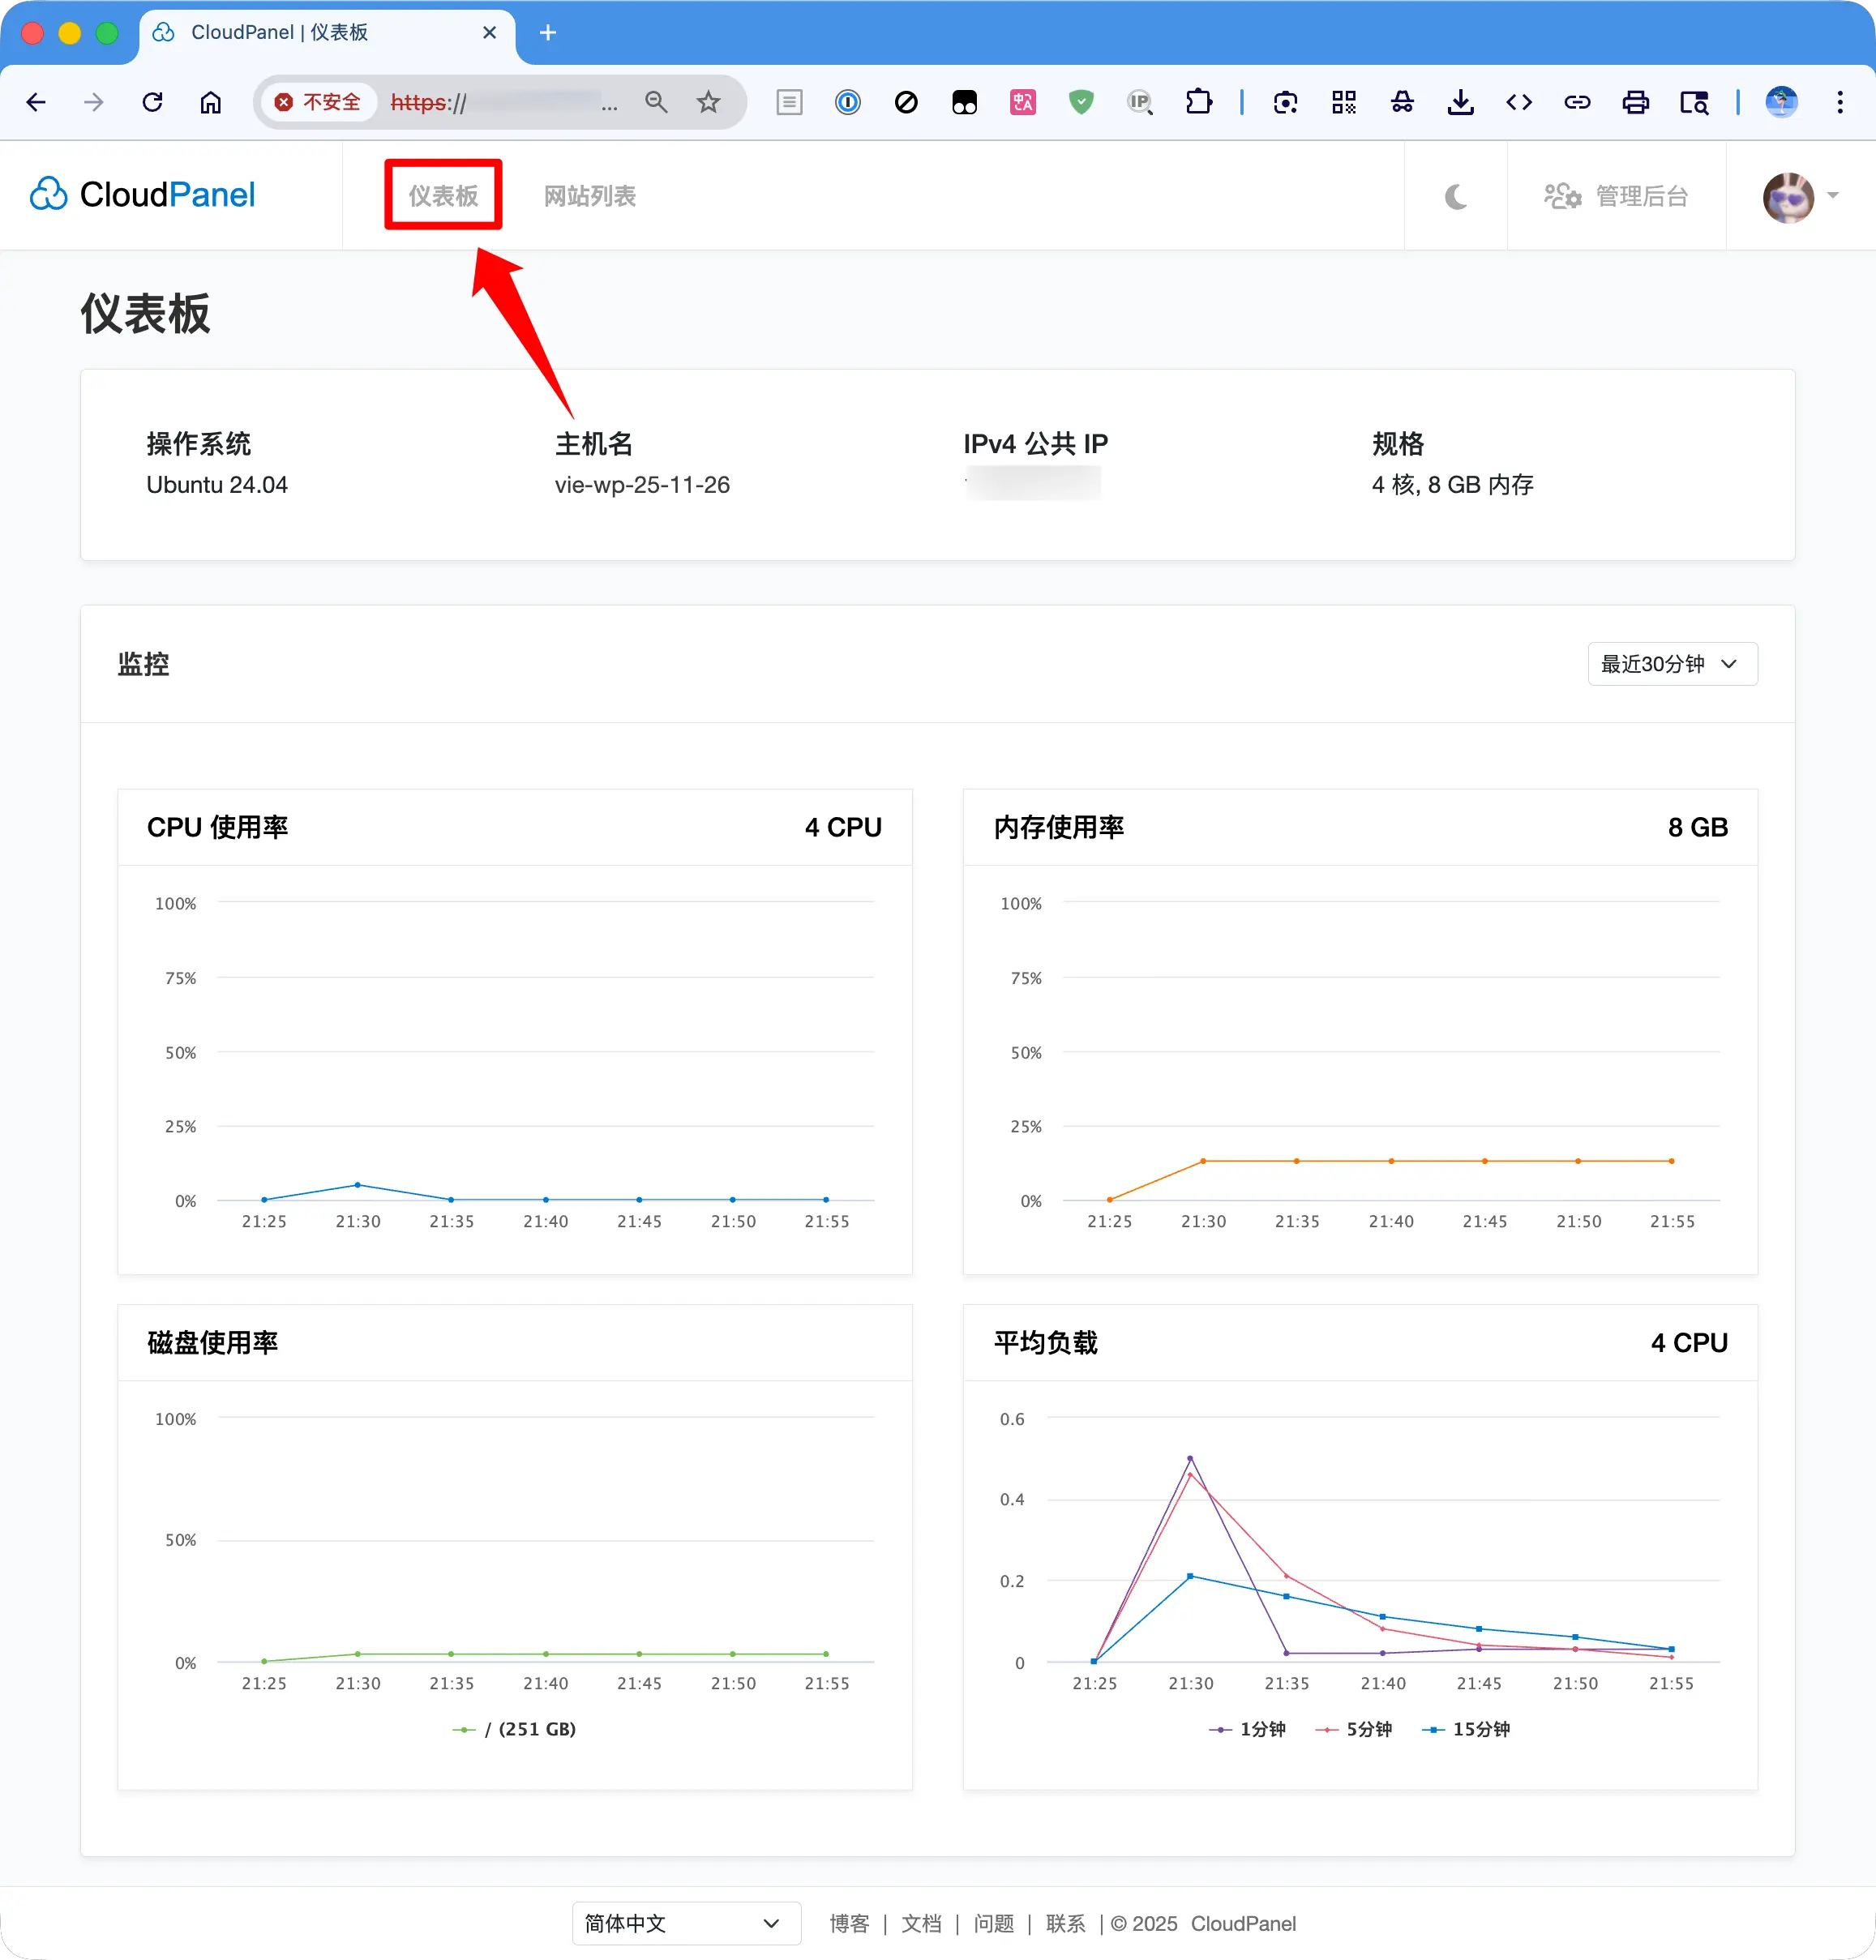Switch to the 网站列表 tab
This screenshot has height=1960, width=1876.
(x=589, y=195)
